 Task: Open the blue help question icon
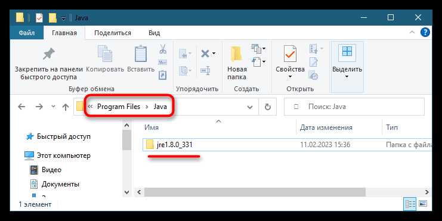tap(425, 32)
